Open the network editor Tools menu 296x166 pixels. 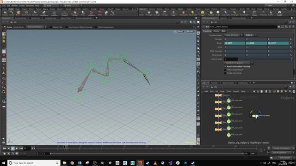click(x=228, y=91)
